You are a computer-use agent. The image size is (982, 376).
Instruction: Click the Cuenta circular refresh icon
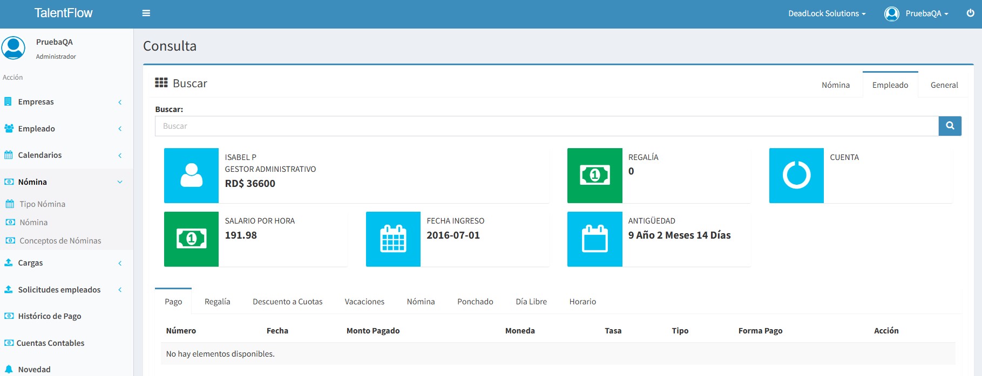point(796,176)
